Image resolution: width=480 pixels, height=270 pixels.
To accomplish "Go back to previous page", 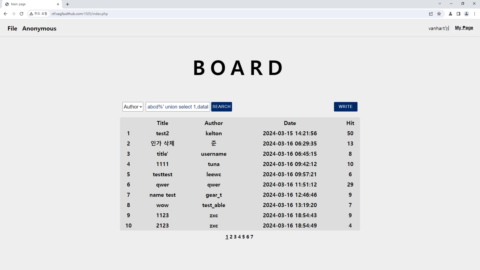I will 5,14.
